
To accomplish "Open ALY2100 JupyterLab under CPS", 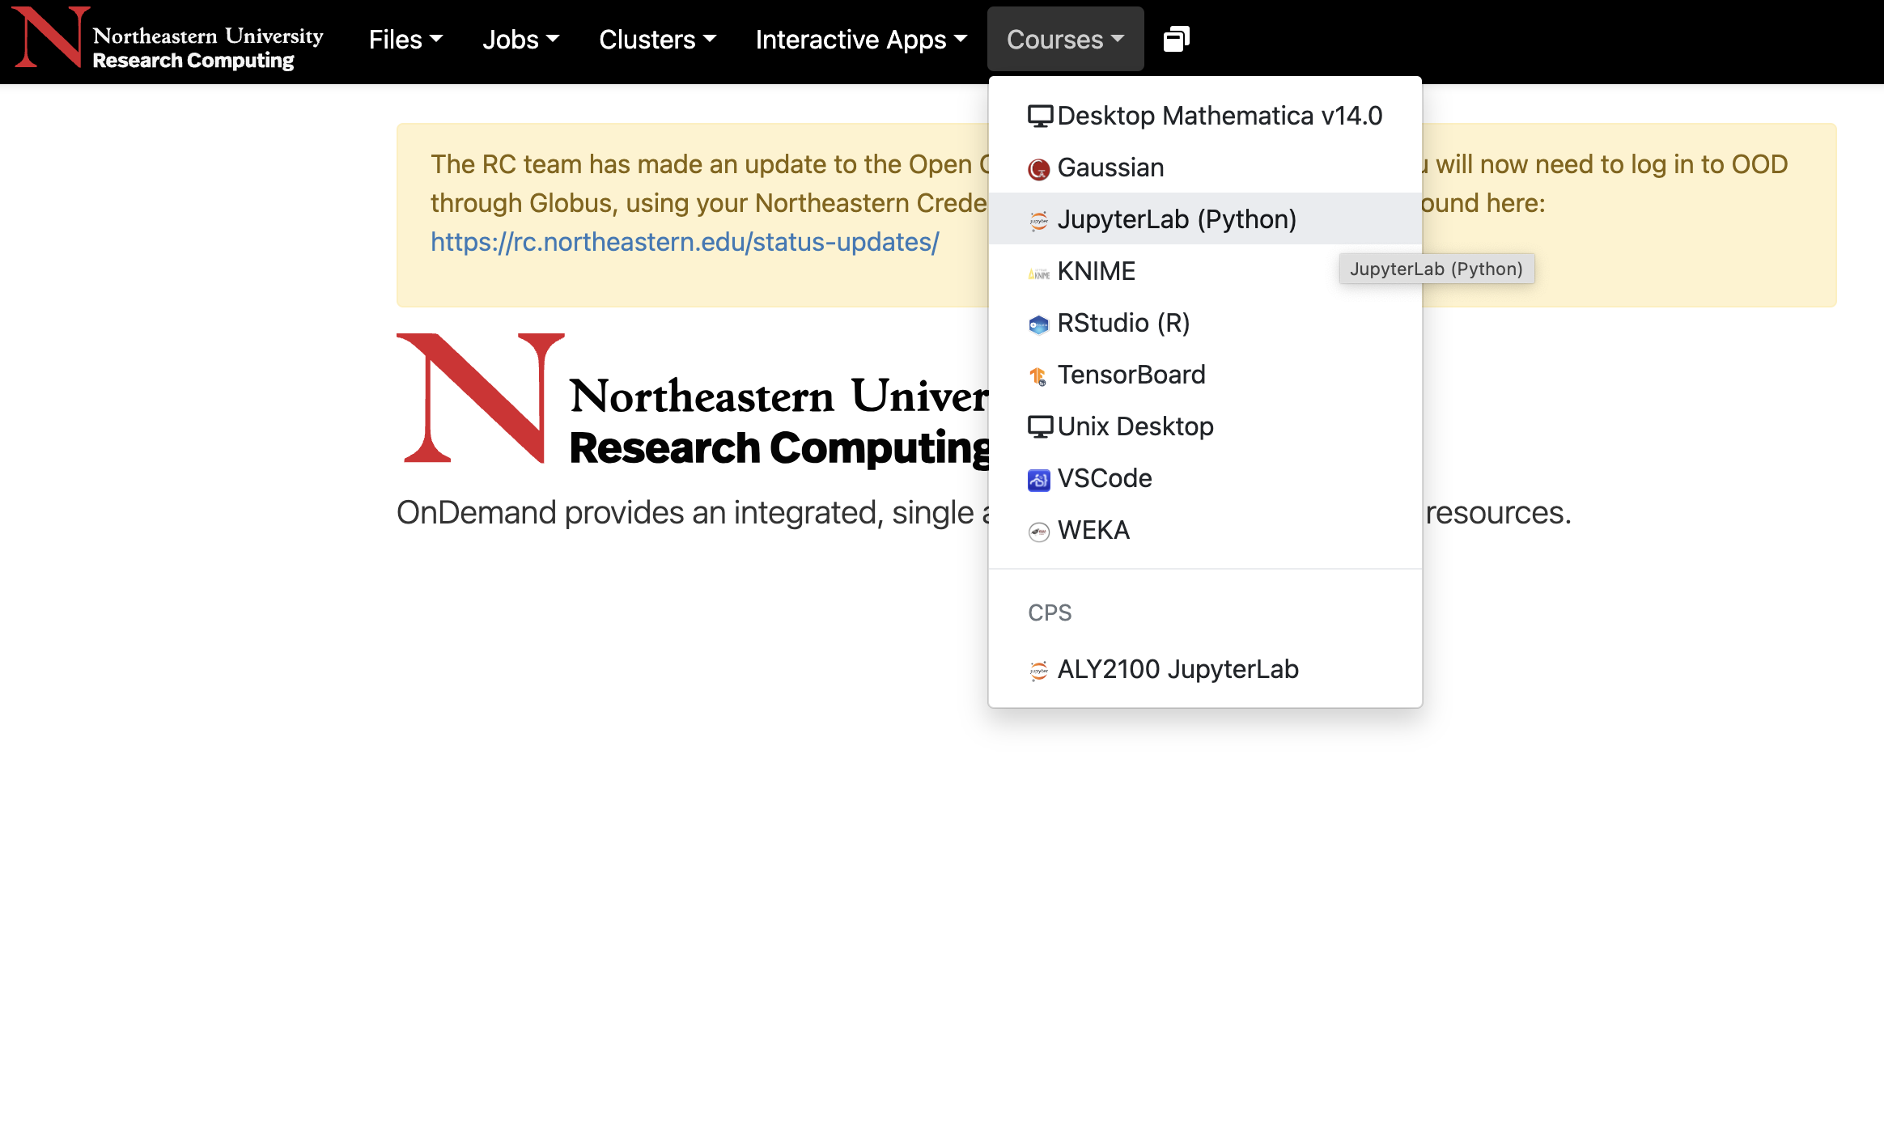I will pos(1205,669).
